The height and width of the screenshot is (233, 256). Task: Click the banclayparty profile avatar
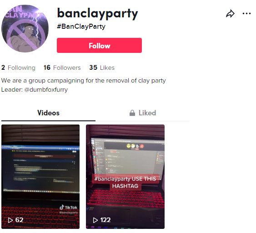pyautogui.click(x=25, y=28)
